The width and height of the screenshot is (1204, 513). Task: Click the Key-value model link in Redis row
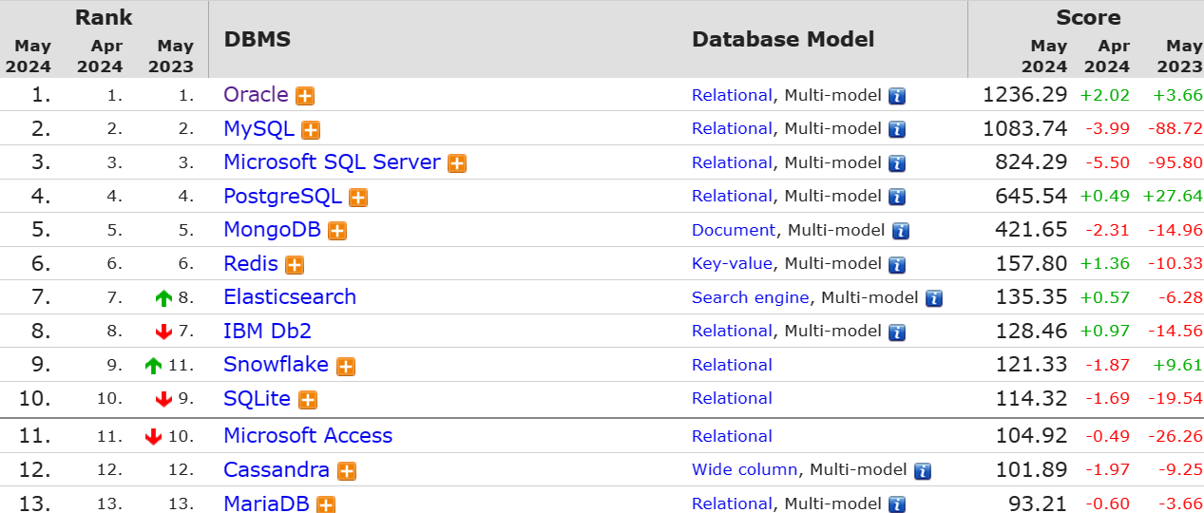[x=733, y=263]
